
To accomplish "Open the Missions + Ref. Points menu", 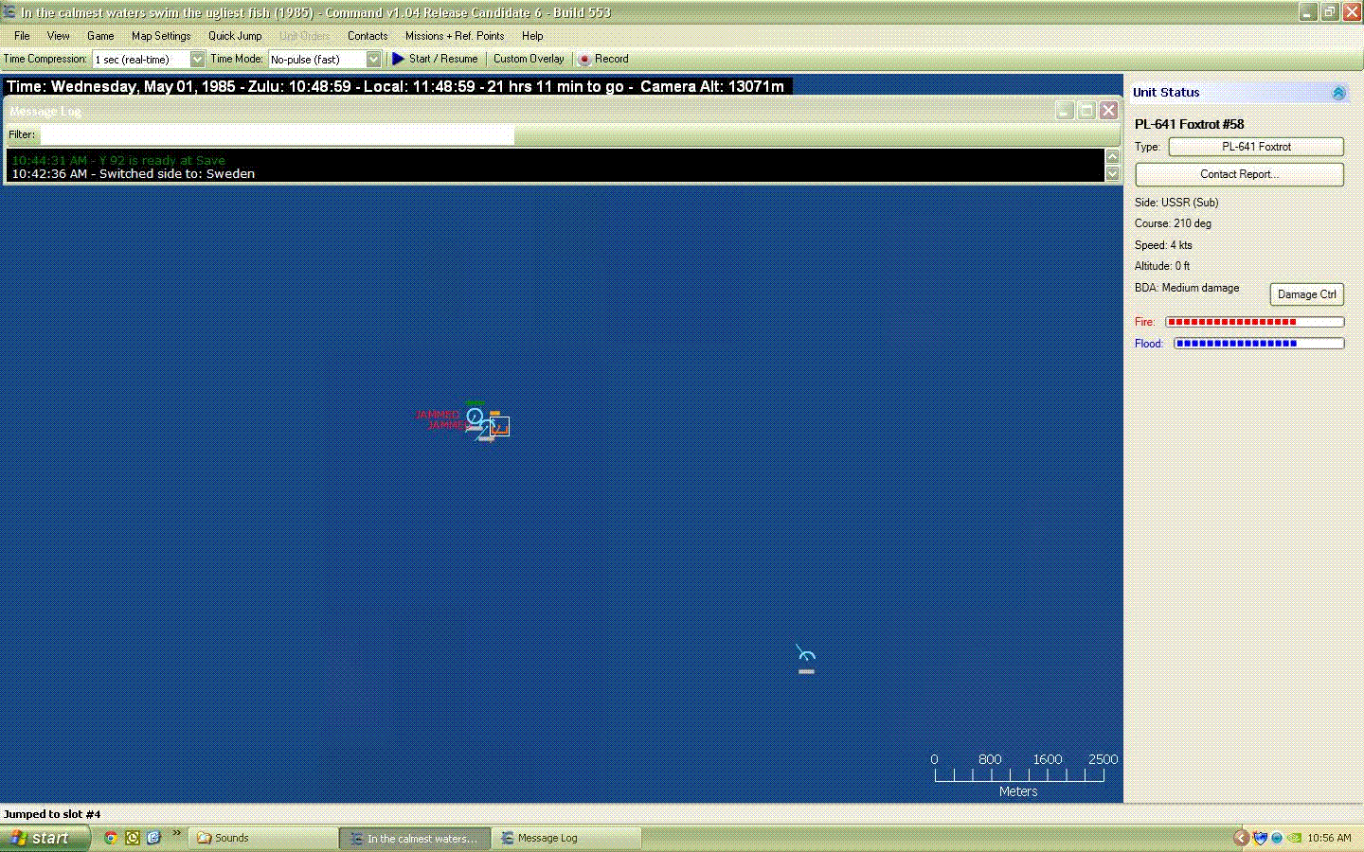I will click(455, 36).
